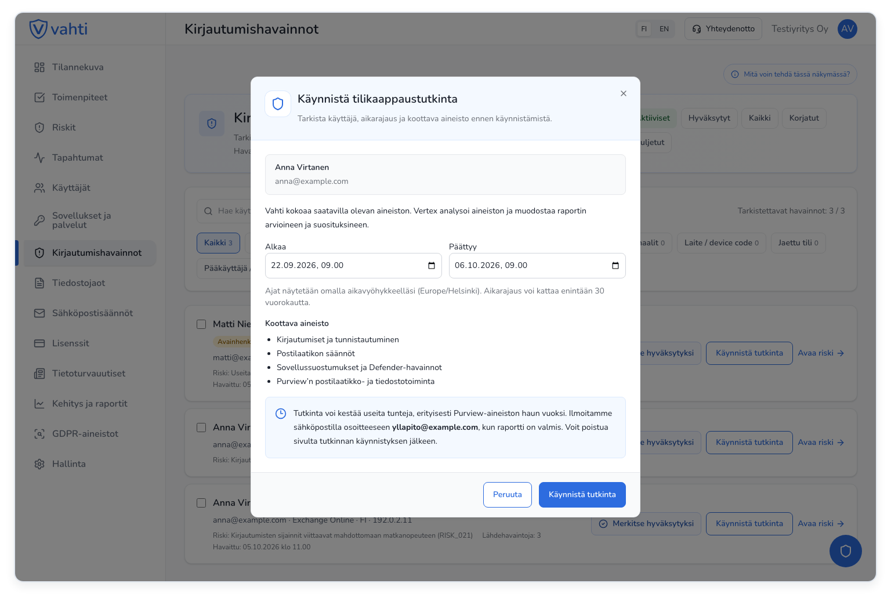891x594 pixels.
Task: Open Yhteydenotto contact button
Action: click(723, 29)
